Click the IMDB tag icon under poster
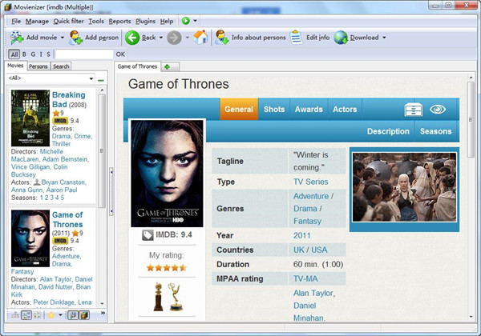The height and width of the screenshot is (336, 481). (x=148, y=235)
